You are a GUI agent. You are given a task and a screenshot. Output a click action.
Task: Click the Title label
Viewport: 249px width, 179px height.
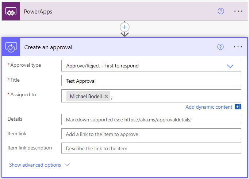click(x=15, y=80)
